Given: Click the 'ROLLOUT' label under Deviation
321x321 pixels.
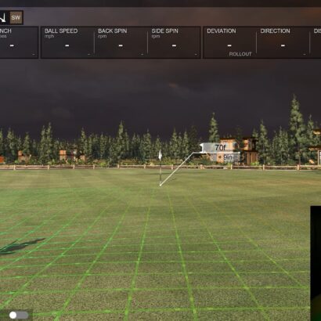Looking at the screenshot, I should [240, 54].
